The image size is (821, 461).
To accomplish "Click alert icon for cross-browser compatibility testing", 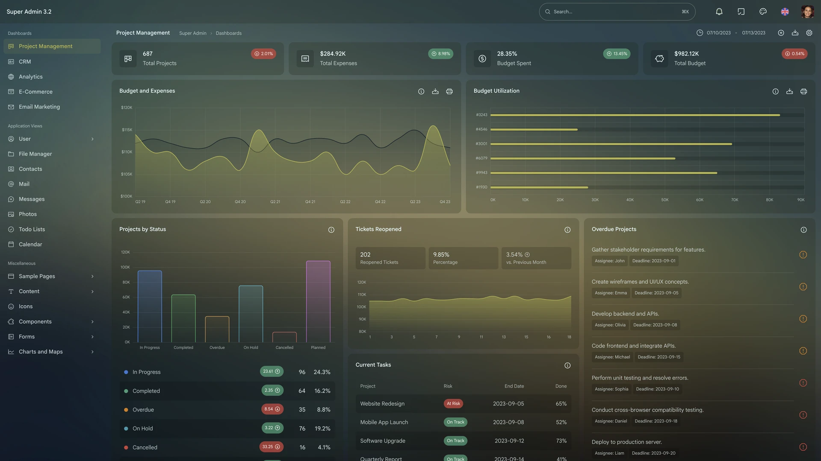I will [x=803, y=415].
